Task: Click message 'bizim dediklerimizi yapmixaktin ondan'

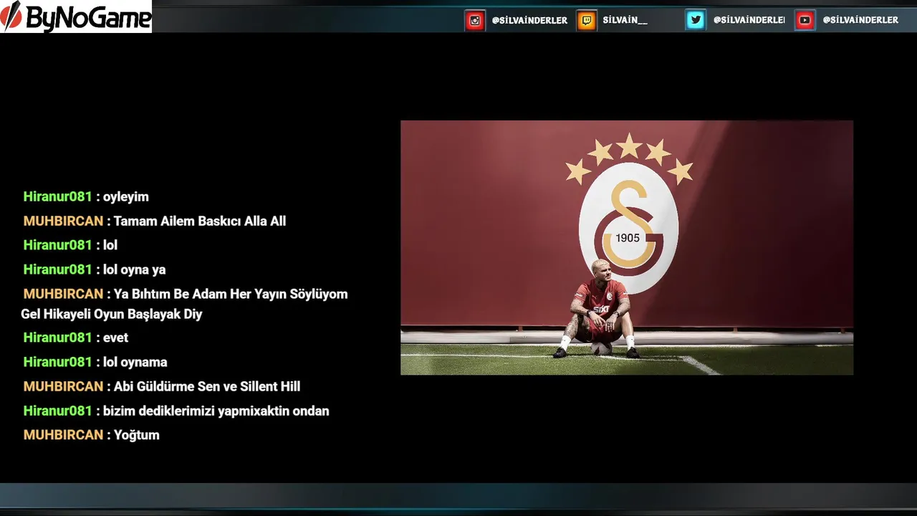Action: pyautogui.click(x=216, y=411)
